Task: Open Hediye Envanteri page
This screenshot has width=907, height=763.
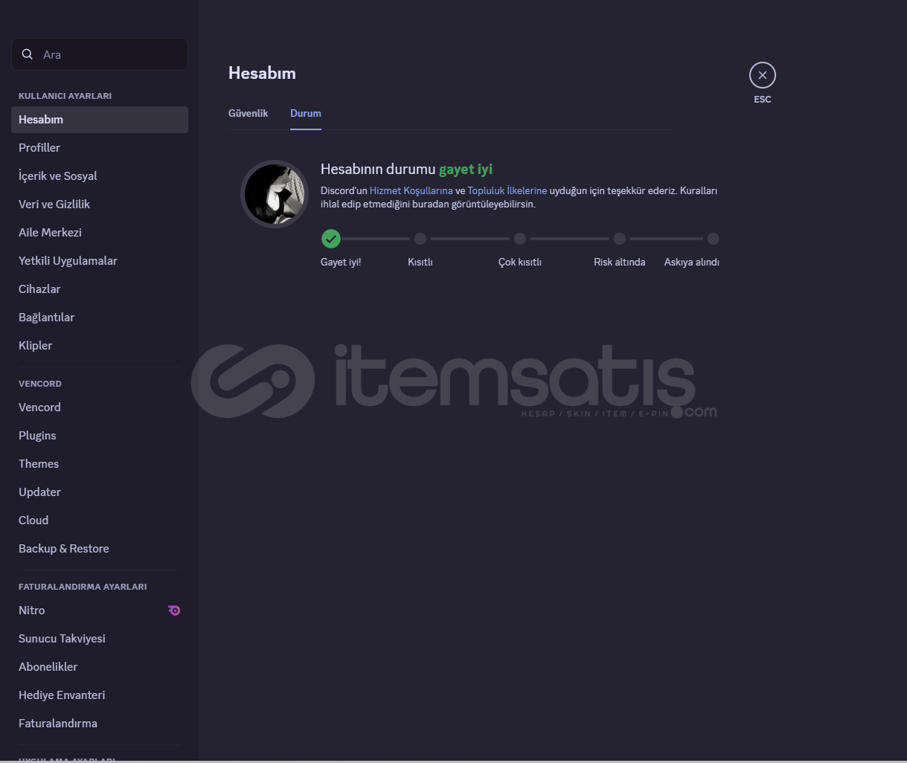Action: tap(100, 695)
